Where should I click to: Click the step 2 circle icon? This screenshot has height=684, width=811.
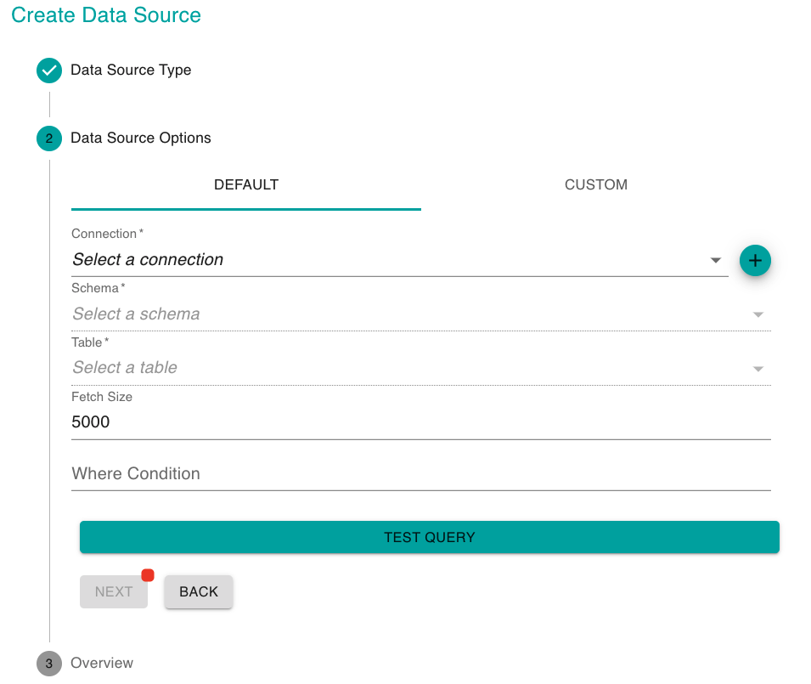click(49, 138)
